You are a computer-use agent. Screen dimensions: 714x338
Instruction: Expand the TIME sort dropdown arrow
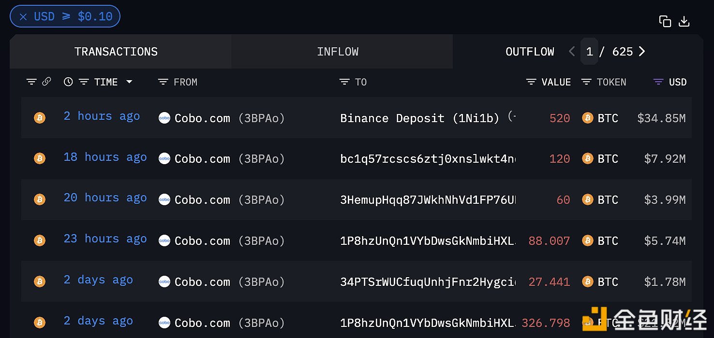point(129,82)
